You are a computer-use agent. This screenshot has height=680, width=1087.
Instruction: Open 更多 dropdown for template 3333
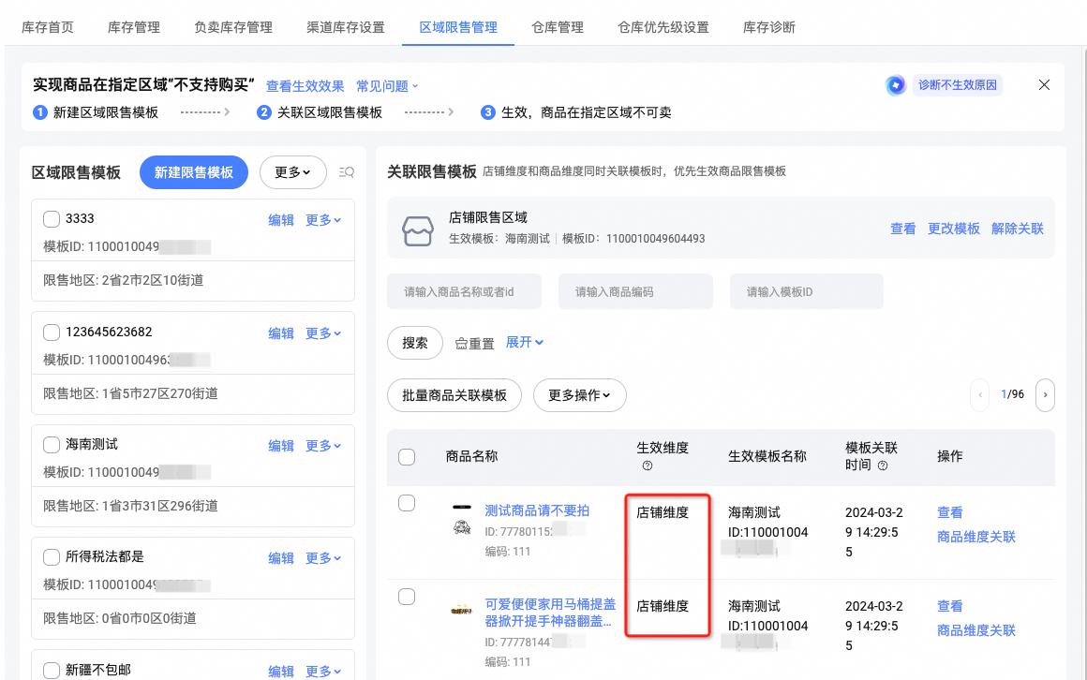click(x=323, y=220)
